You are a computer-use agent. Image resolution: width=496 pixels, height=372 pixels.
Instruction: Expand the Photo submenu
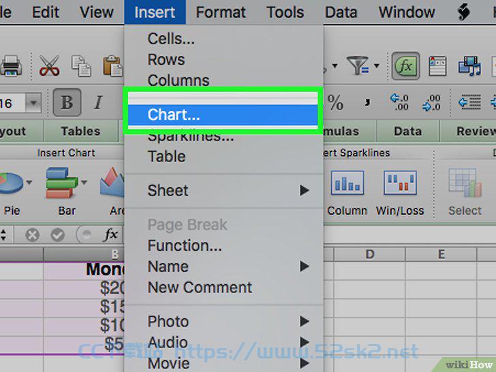pyautogui.click(x=224, y=322)
